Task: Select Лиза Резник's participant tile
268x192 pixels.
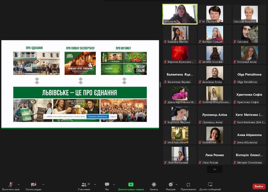Action: 214,155
